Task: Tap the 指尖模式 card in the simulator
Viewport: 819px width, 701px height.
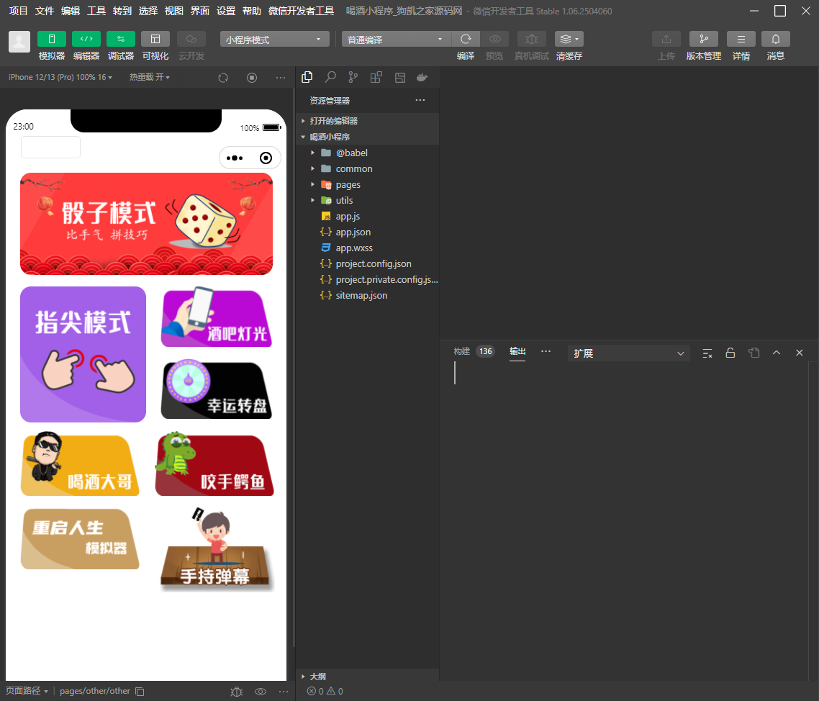Action: pos(83,353)
